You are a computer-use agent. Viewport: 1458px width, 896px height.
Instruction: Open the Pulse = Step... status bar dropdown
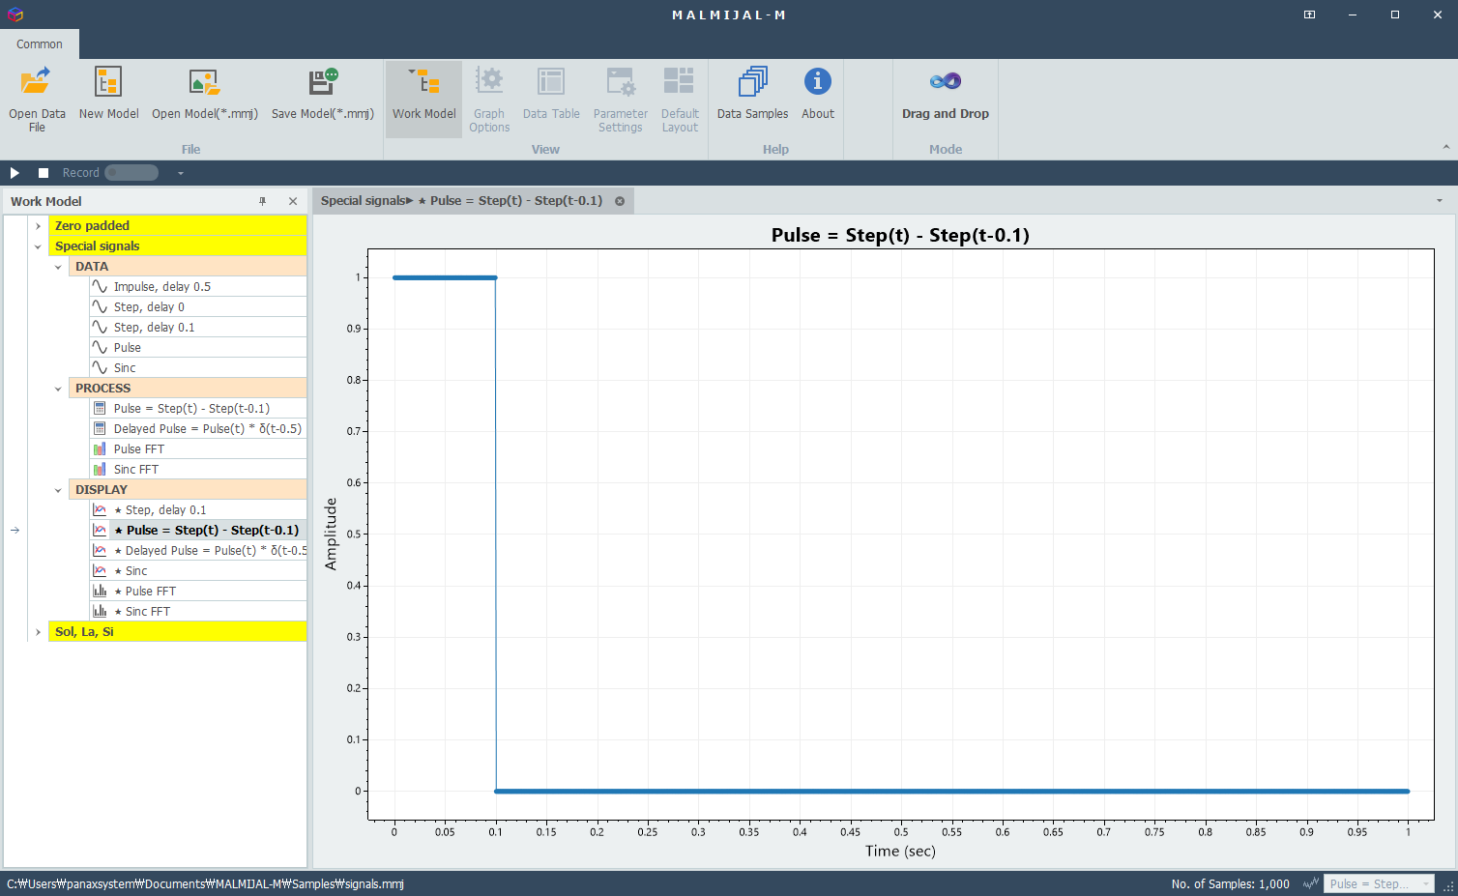tap(1379, 883)
